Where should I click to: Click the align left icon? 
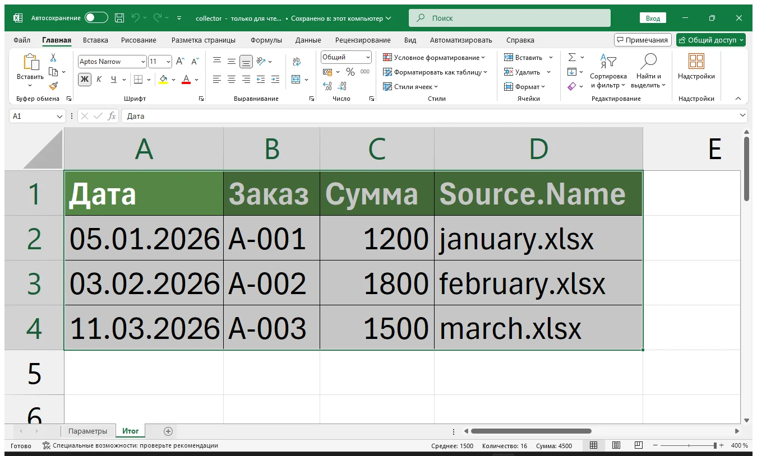[216, 80]
